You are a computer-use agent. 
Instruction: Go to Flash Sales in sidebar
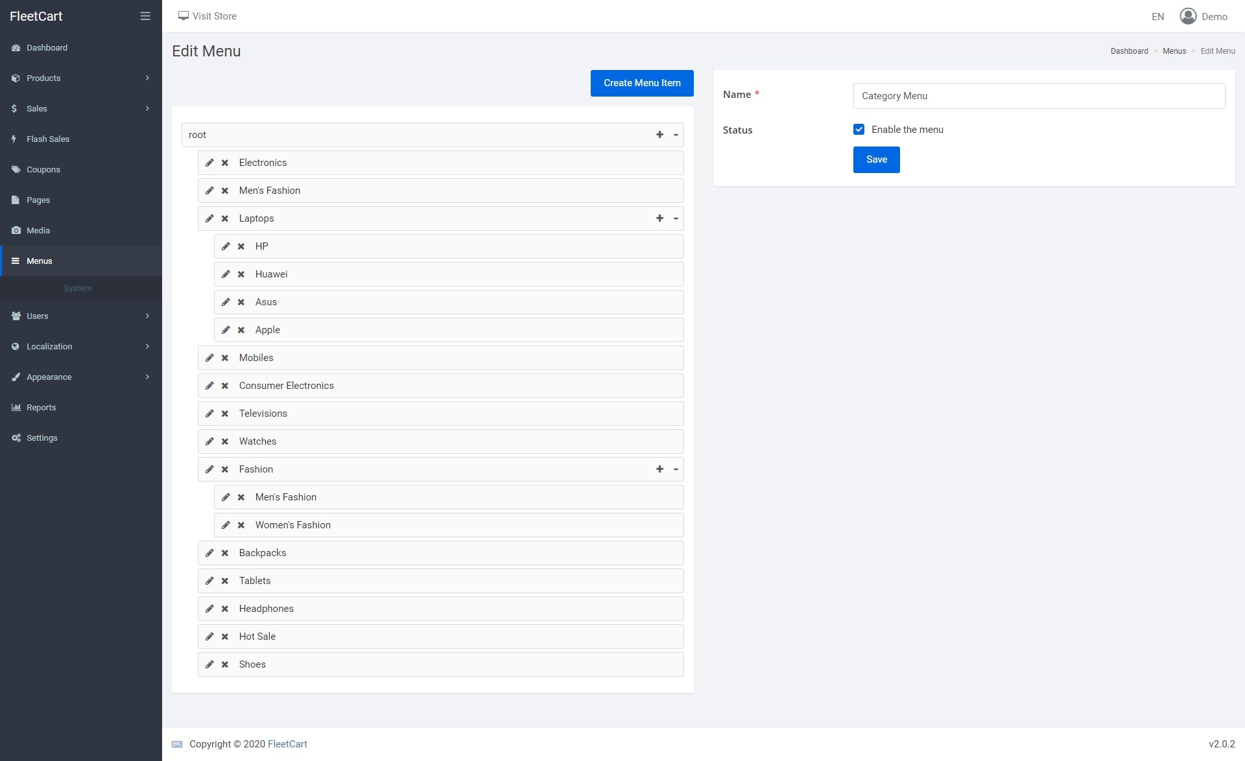point(48,139)
